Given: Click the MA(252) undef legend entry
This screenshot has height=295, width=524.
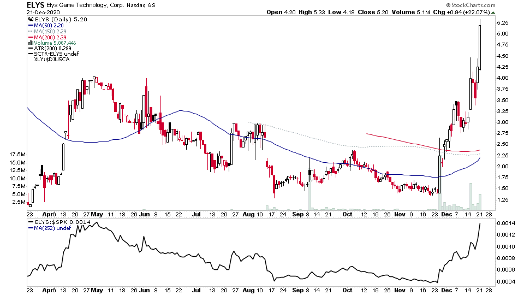Looking at the screenshot, I should point(53,228).
